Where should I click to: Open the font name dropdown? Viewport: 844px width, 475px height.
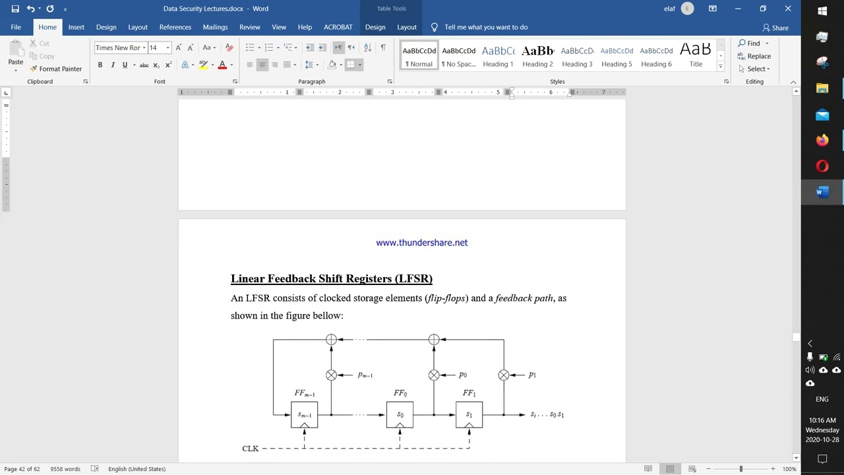(144, 47)
